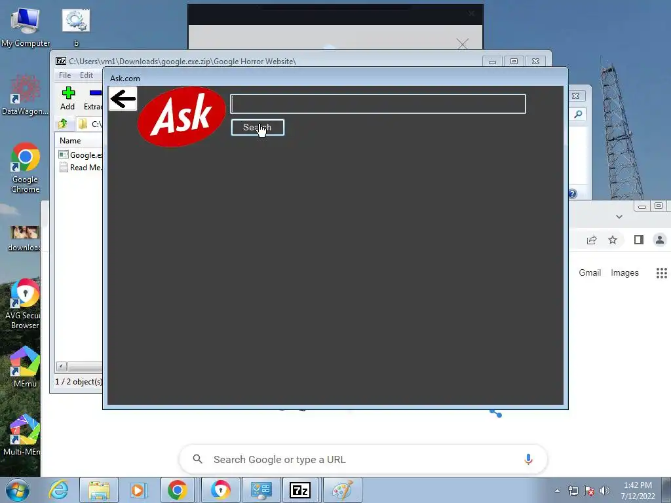Click the magnifier search icon behind Ask window

[578, 114]
